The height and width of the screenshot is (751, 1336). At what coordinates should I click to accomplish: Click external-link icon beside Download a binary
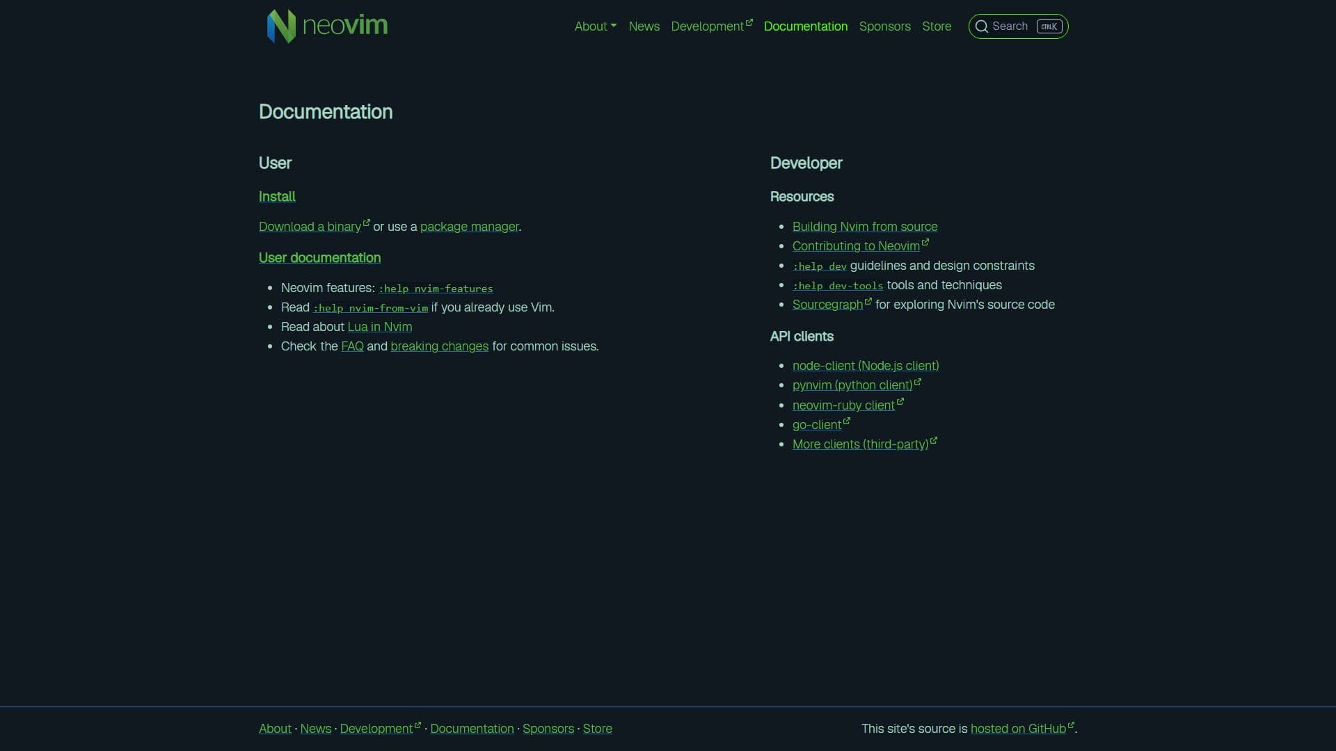[x=367, y=223]
